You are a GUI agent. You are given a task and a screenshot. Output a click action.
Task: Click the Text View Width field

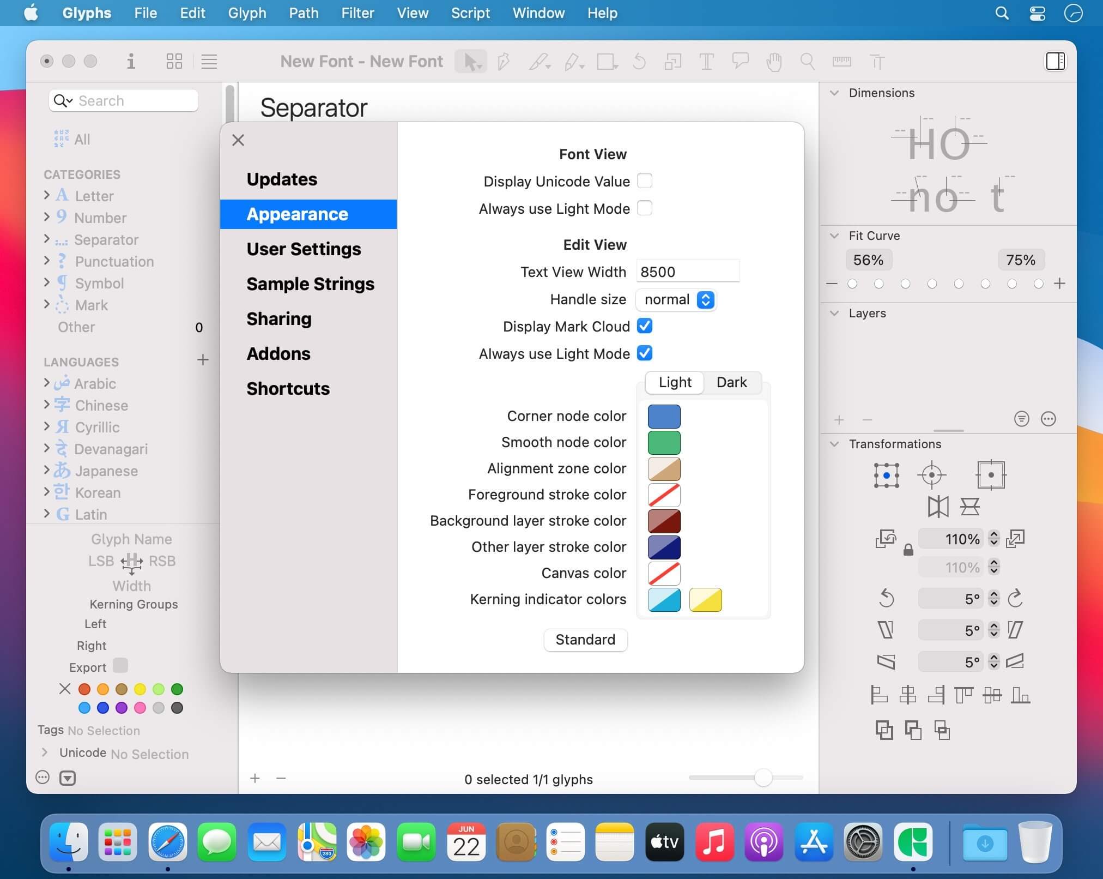point(688,272)
